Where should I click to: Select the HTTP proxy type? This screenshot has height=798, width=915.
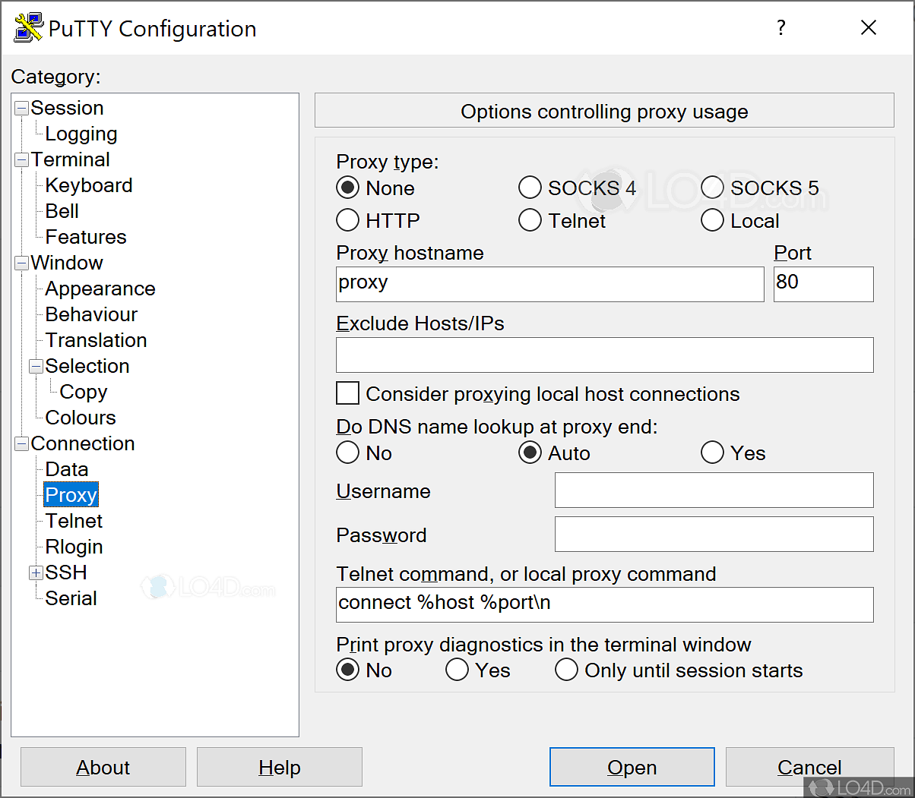coord(347,220)
